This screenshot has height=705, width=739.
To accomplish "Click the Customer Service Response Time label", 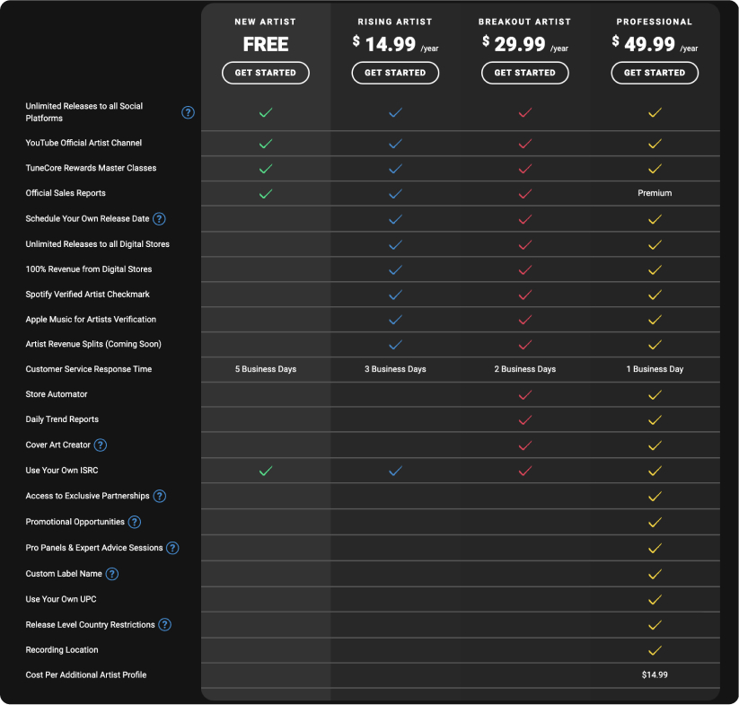I will click(89, 369).
